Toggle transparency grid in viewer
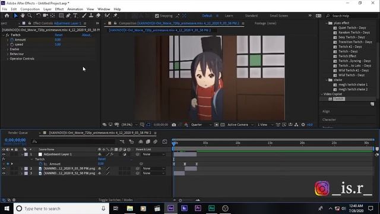Screen dimensions: 380x214 222,125
